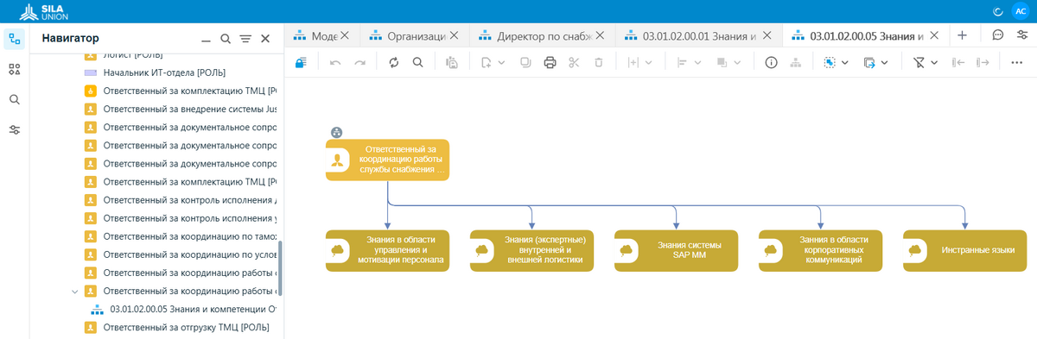The height and width of the screenshot is (339, 1037).
Task: Open settings sliders in left sidebar
Action: [x=14, y=129]
